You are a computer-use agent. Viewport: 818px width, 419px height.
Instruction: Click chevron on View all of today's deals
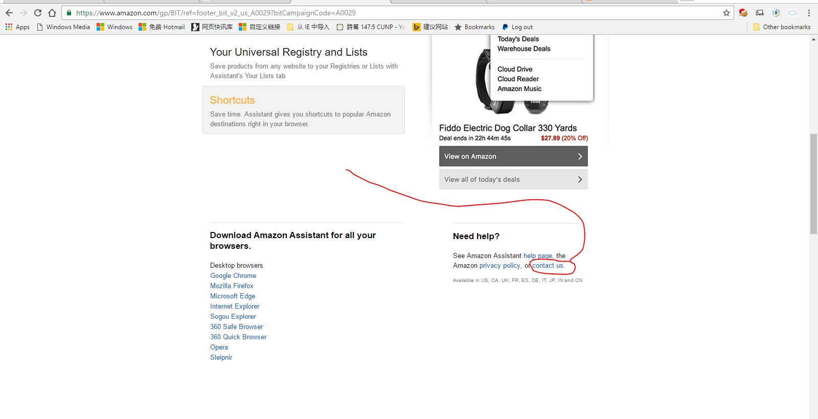click(x=580, y=179)
